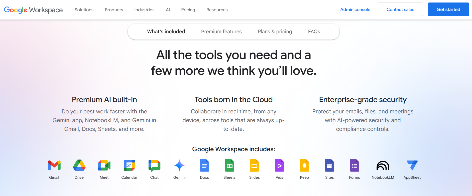
Task: Click the AI nav item
Action: click(x=168, y=10)
